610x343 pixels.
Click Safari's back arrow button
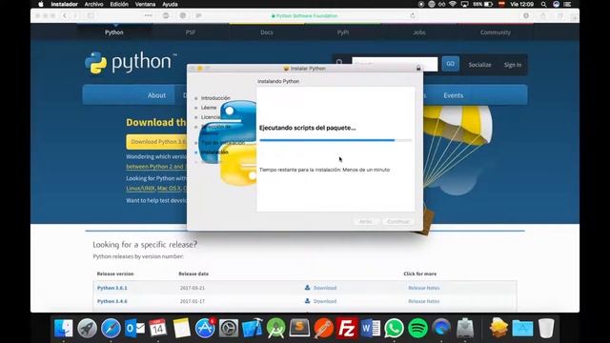pos(65,15)
